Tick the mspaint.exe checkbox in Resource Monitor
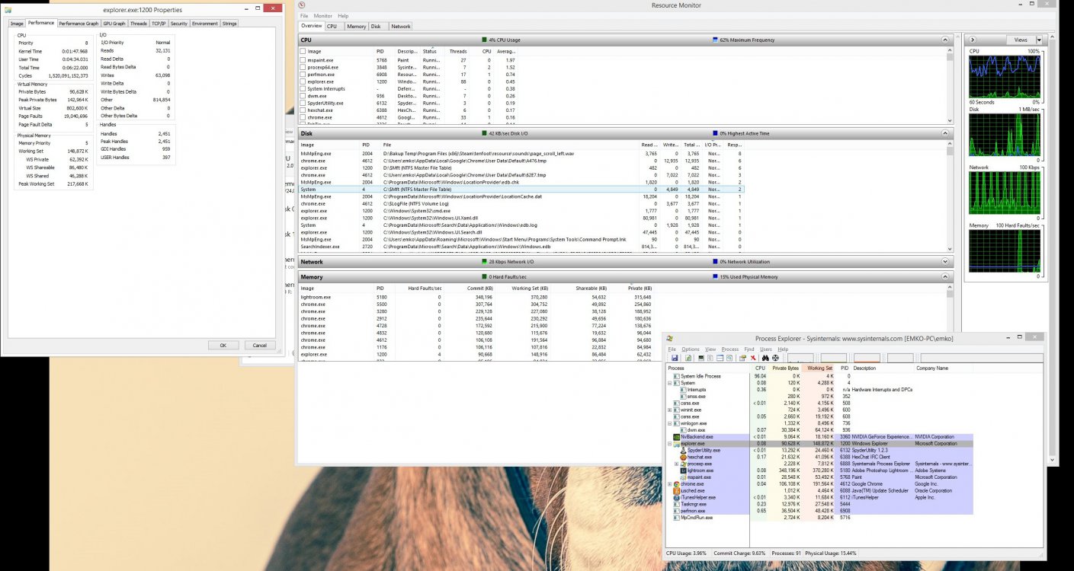The image size is (1074, 571). pos(303,60)
